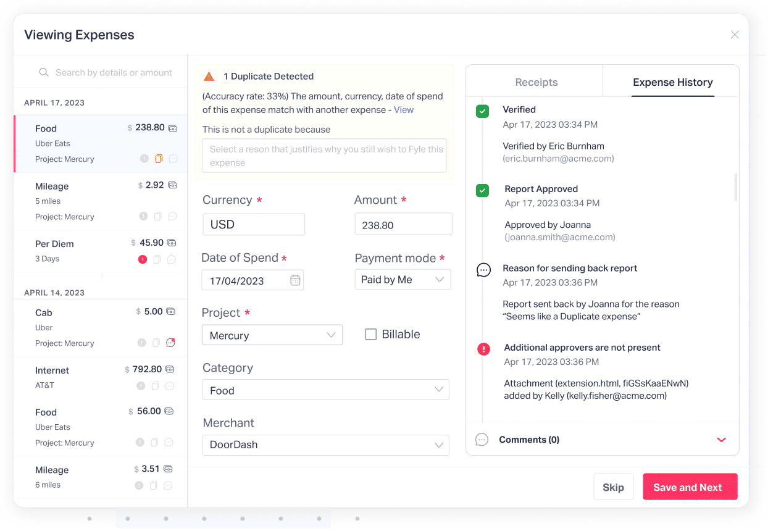This screenshot has height=531, width=768.
Task: Click the card icon next to the 792.80 amount
Action: coord(170,370)
